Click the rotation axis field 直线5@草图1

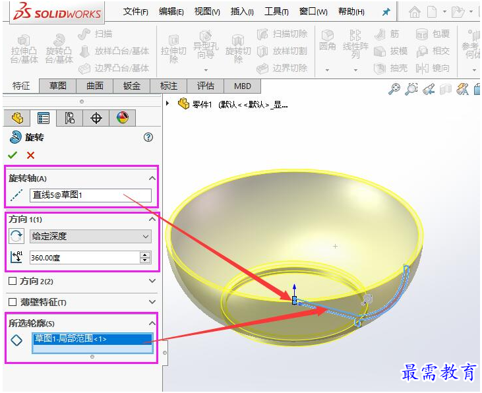(90, 195)
